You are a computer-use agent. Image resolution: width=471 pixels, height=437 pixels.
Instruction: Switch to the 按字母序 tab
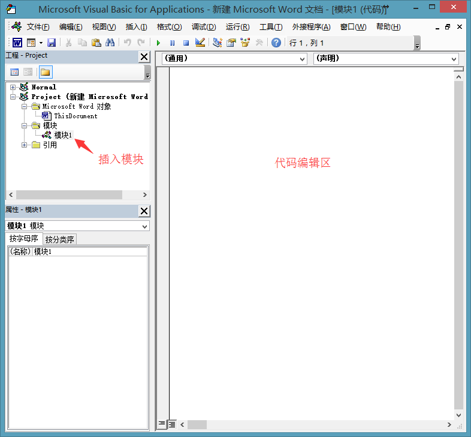(24, 239)
